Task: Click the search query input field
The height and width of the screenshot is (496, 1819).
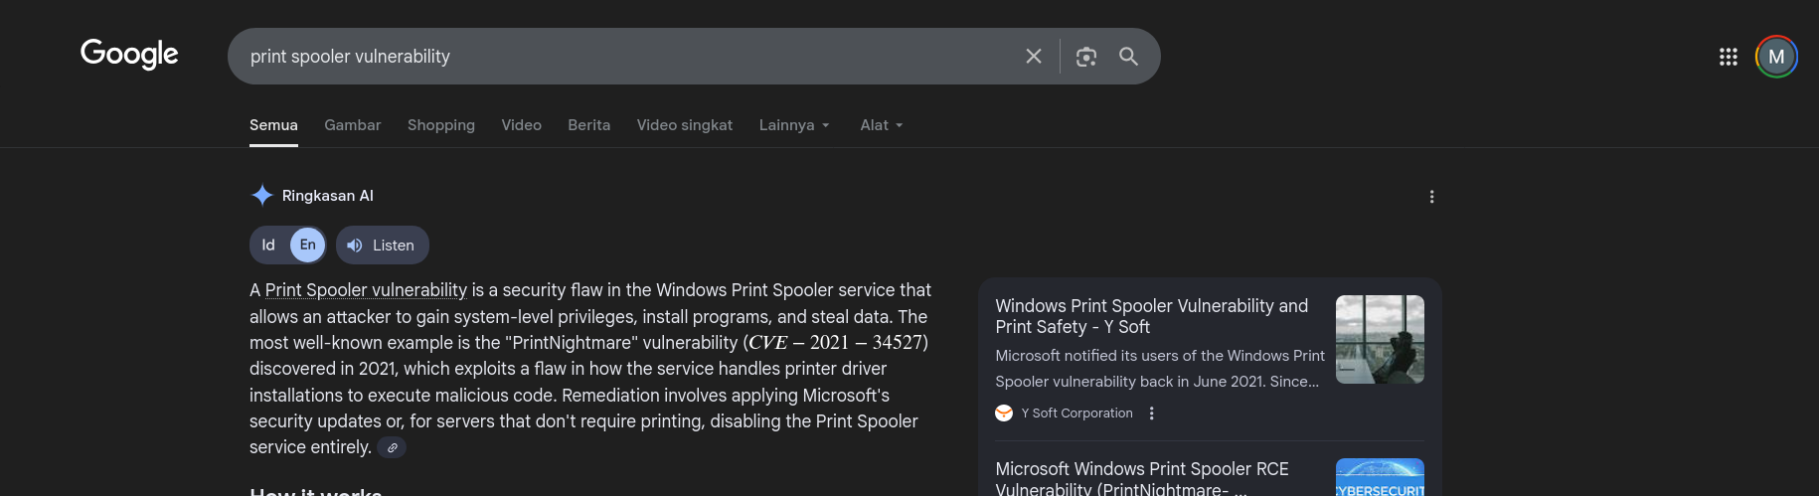Action: [x=626, y=57]
